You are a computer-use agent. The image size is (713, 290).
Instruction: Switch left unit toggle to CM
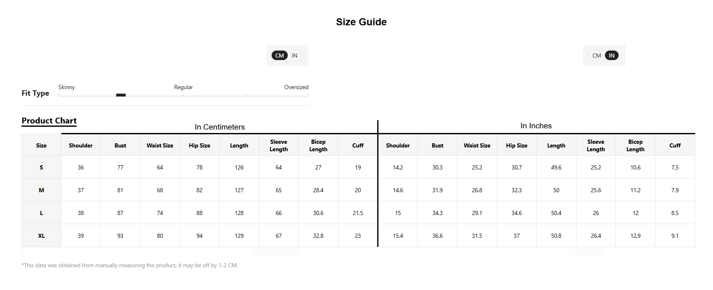(x=279, y=56)
